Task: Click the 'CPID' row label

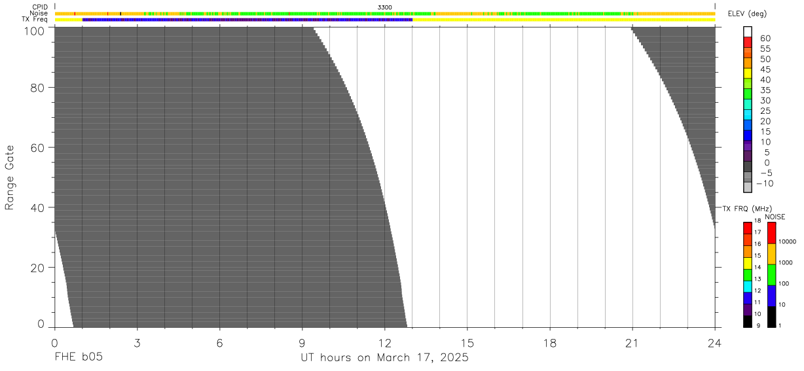Action: coord(41,7)
